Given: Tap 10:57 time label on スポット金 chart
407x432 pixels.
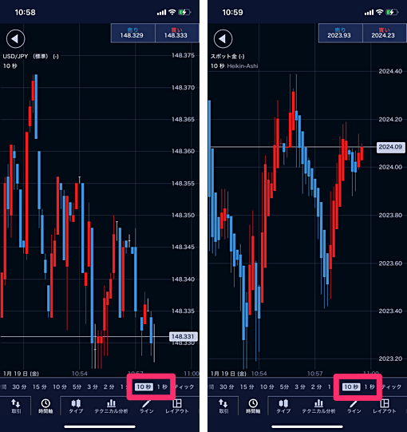Looking at the screenshot, I should 314,374.
